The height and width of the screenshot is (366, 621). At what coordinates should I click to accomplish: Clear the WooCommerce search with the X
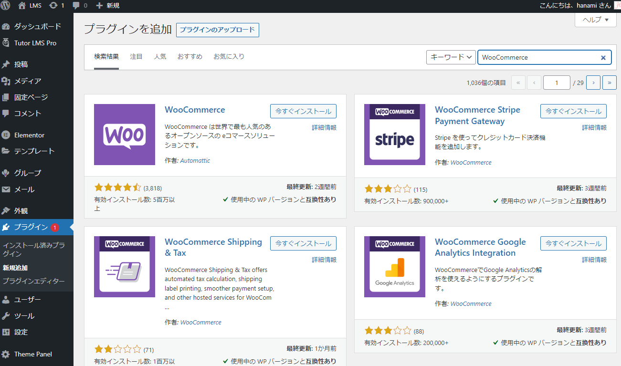[x=603, y=57]
